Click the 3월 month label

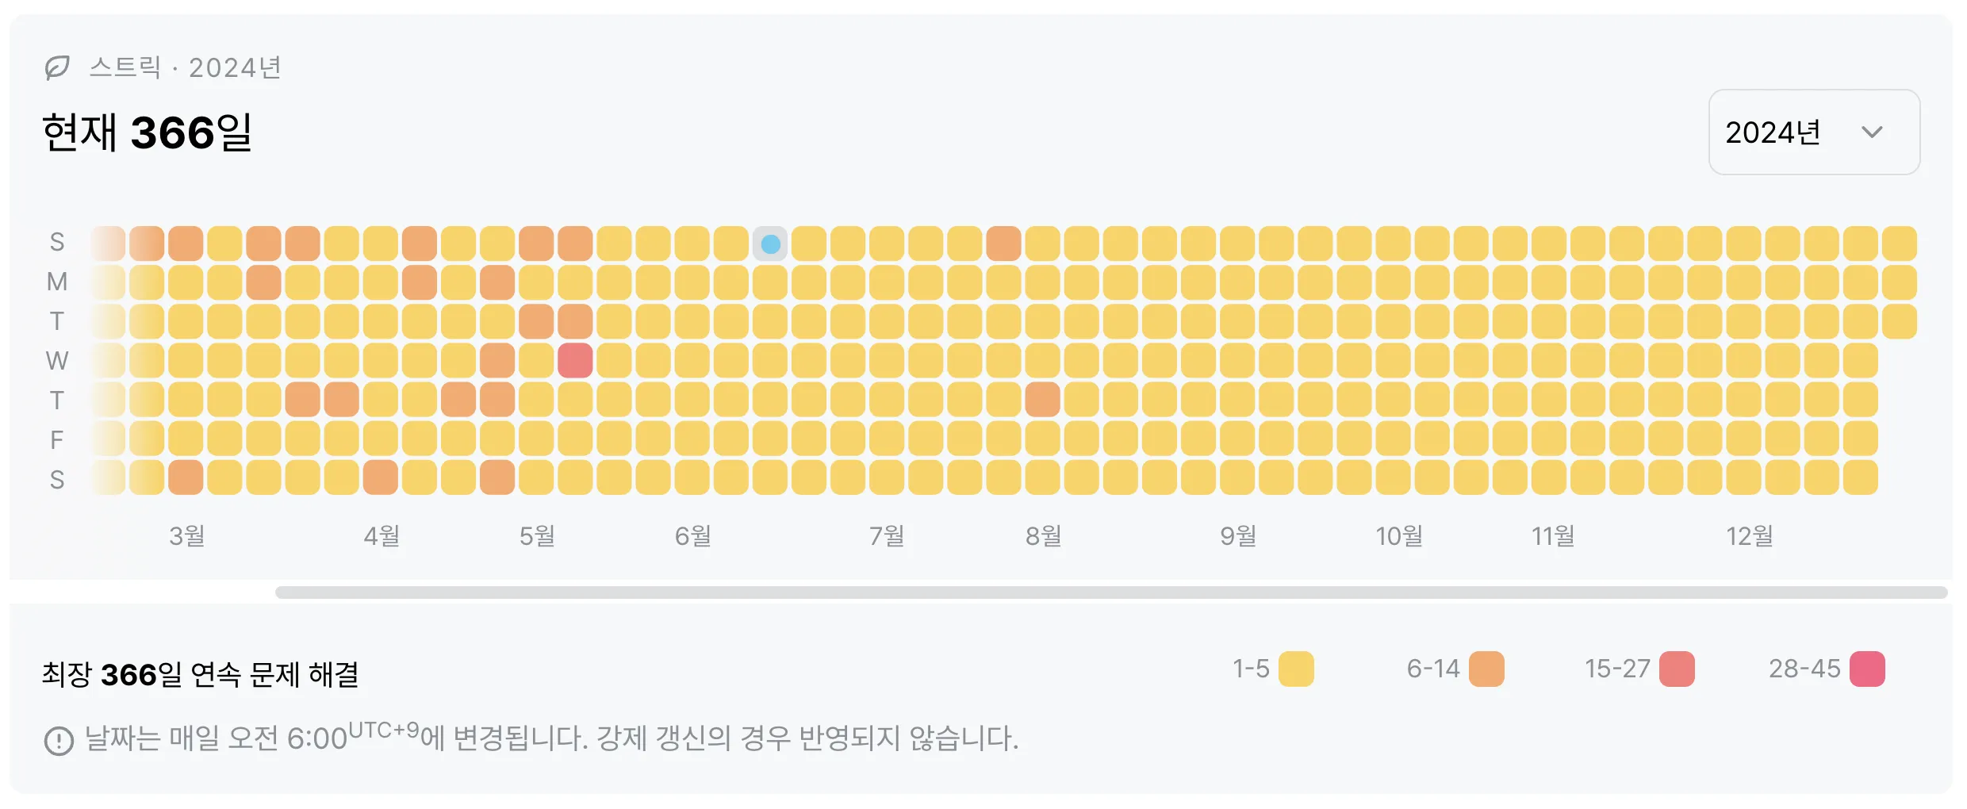187,536
